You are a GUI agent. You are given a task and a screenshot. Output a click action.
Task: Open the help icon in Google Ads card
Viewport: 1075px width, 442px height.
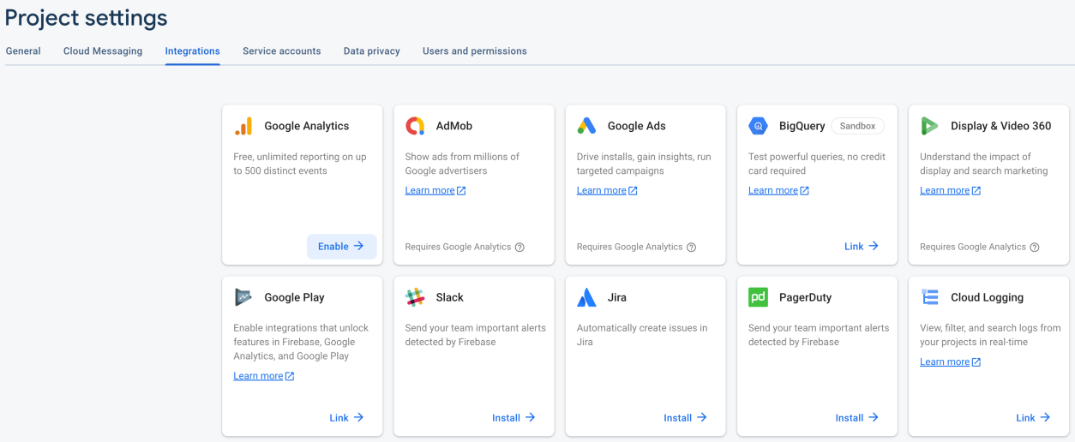pyautogui.click(x=691, y=247)
